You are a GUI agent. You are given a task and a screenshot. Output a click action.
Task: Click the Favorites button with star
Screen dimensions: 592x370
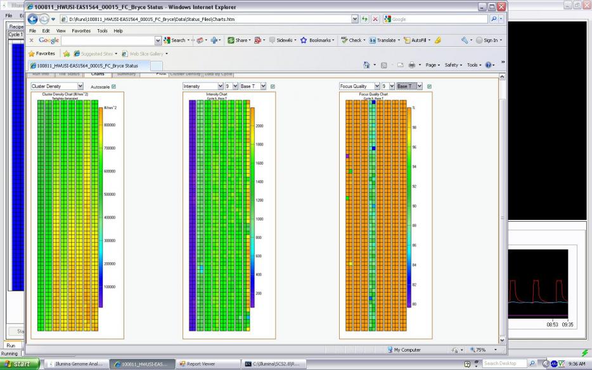tap(42, 54)
